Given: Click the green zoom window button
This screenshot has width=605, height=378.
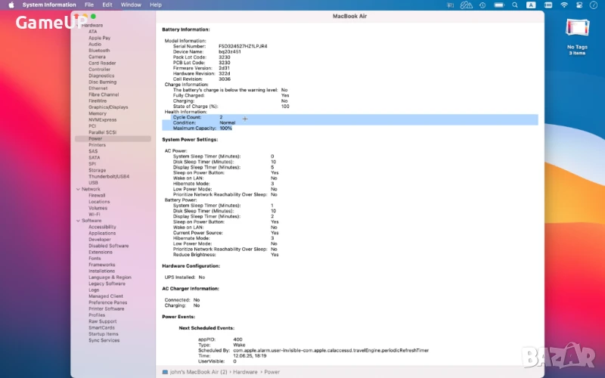Looking at the screenshot, I should point(93,16).
